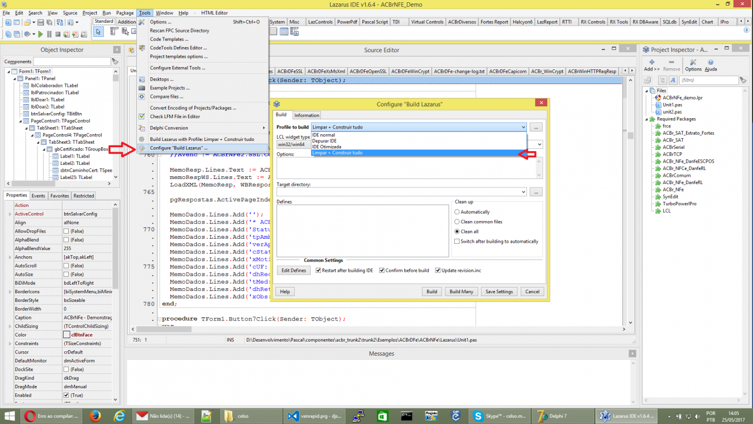Select the arrow pointer tool in component palette
Image resolution: width=753 pixels, height=424 pixels.
click(x=99, y=32)
